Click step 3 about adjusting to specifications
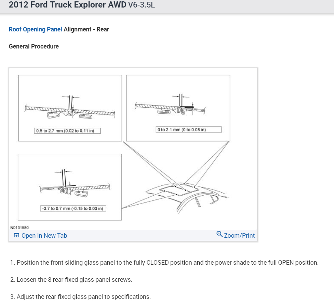Screen dimensions: 334x307 point(80,297)
